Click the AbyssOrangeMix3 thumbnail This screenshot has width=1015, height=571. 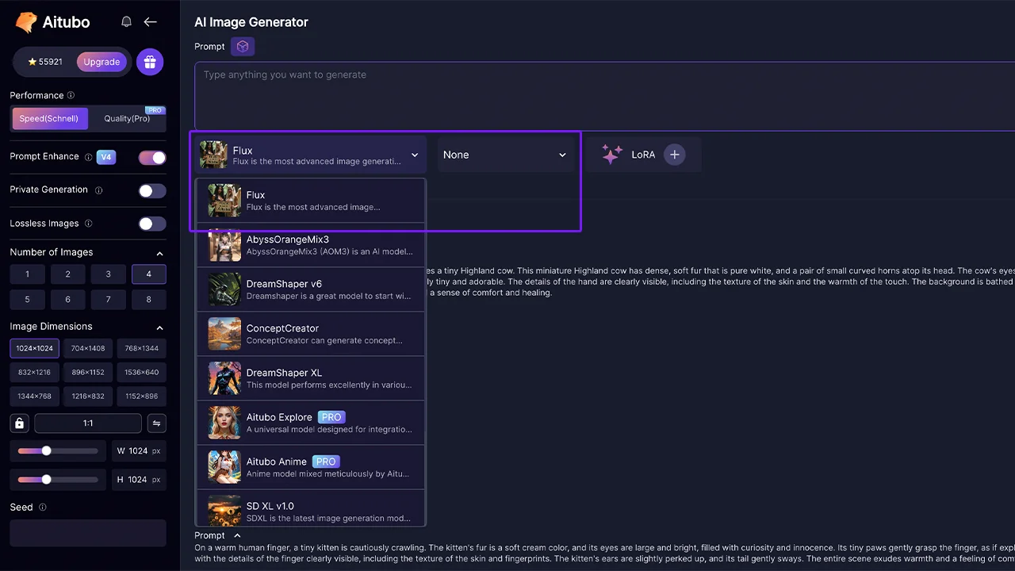click(224, 245)
